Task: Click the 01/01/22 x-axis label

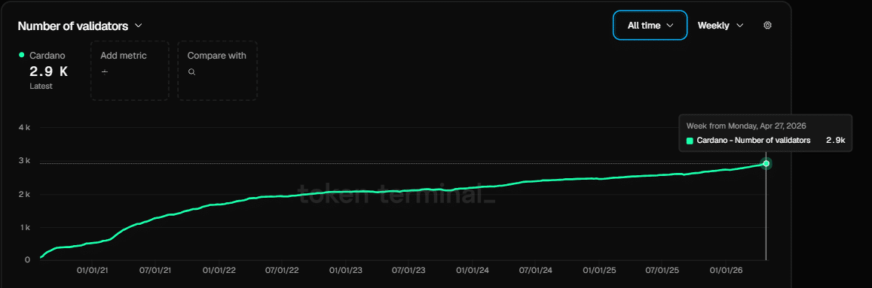Action: click(219, 271)
